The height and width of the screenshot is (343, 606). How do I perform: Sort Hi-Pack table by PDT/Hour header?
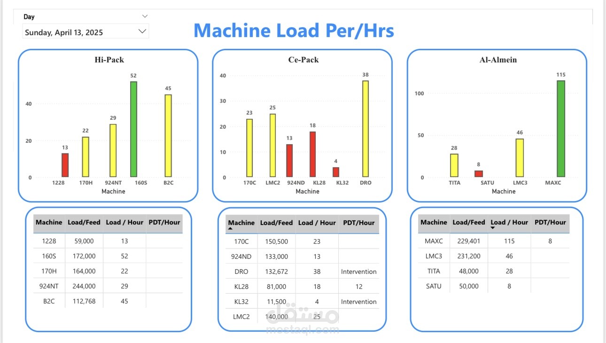pos(164,222)
